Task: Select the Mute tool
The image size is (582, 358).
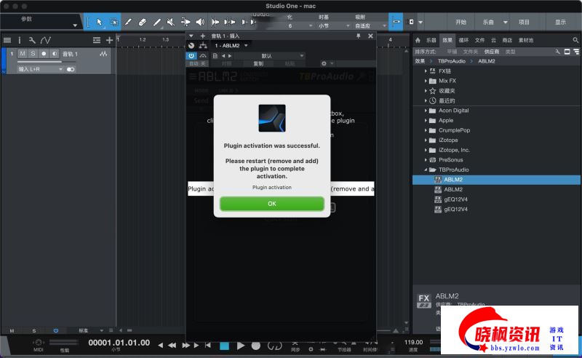Action: coord(171,22)
